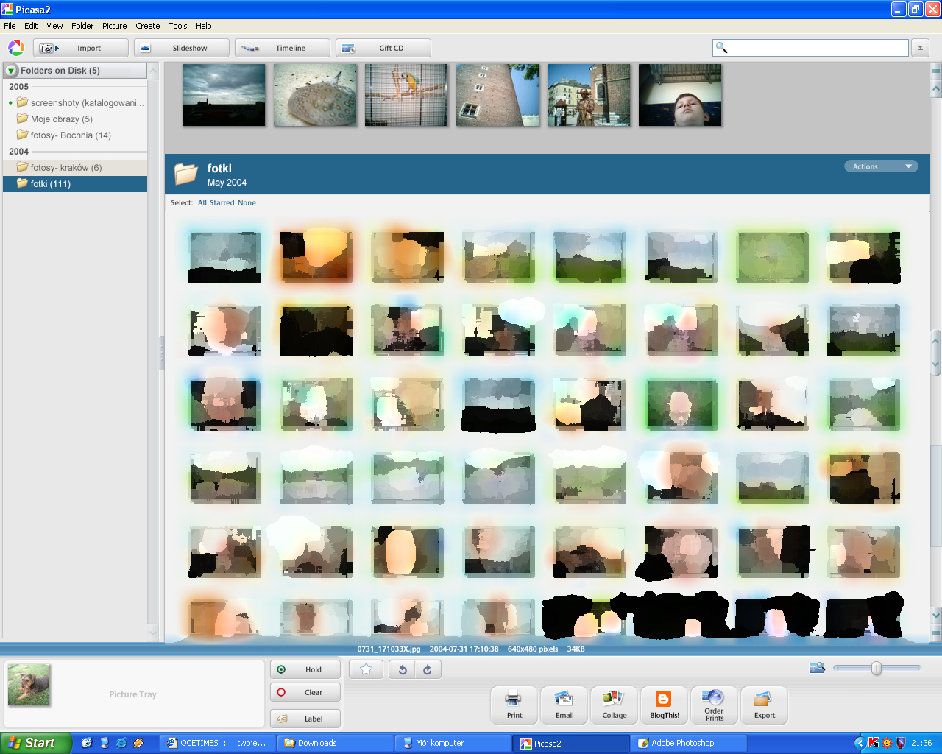Image resolution: width=942 pixels, height=754 pixels.
Task: Click the small thumbnail icon left of slider
Action: [x=817, y=668]
